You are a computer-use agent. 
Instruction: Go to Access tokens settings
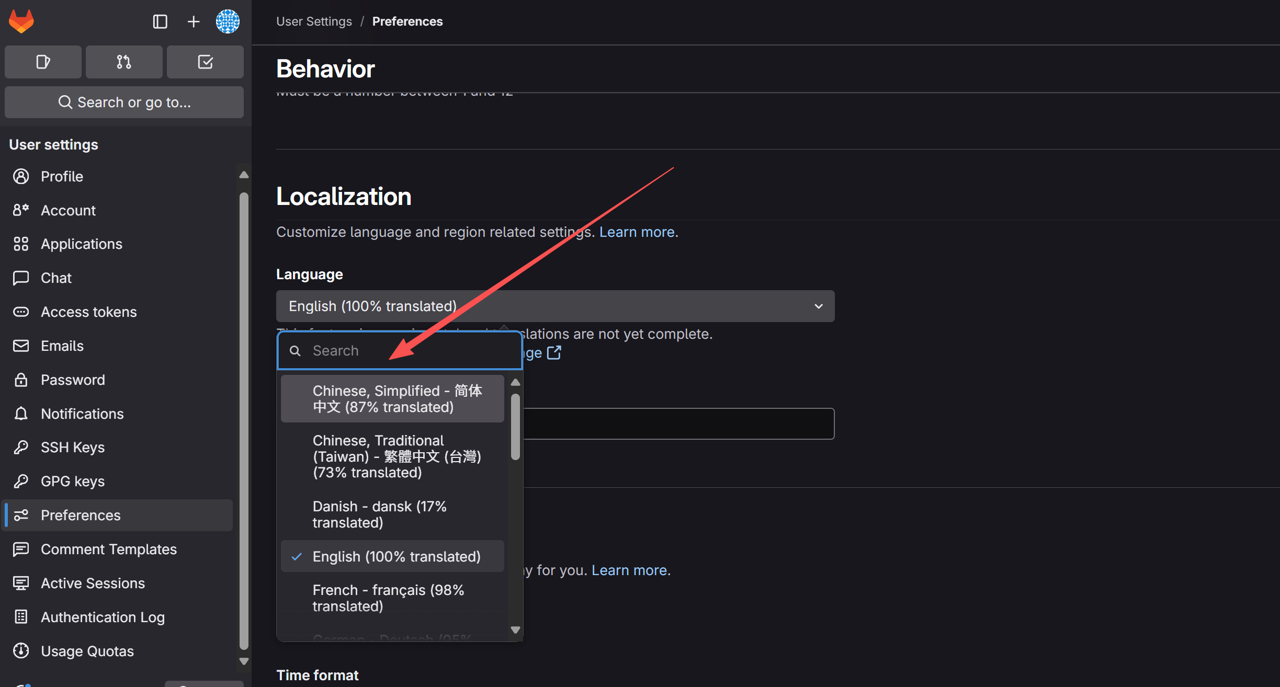pyautogui.click(x=88, y=312)
